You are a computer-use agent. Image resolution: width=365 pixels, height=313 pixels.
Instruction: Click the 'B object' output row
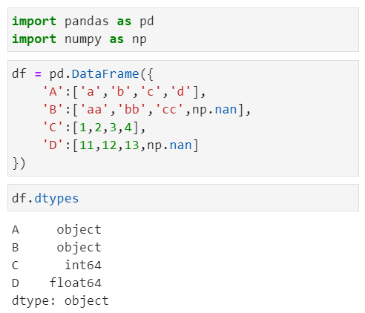(56, 248)
